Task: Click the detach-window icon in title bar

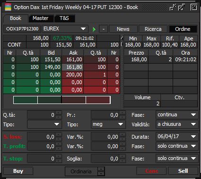Action: coord(182,7)
